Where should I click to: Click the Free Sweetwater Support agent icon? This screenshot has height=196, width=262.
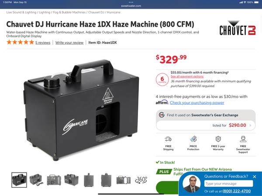pyautogui.click(x=243, y=139)
